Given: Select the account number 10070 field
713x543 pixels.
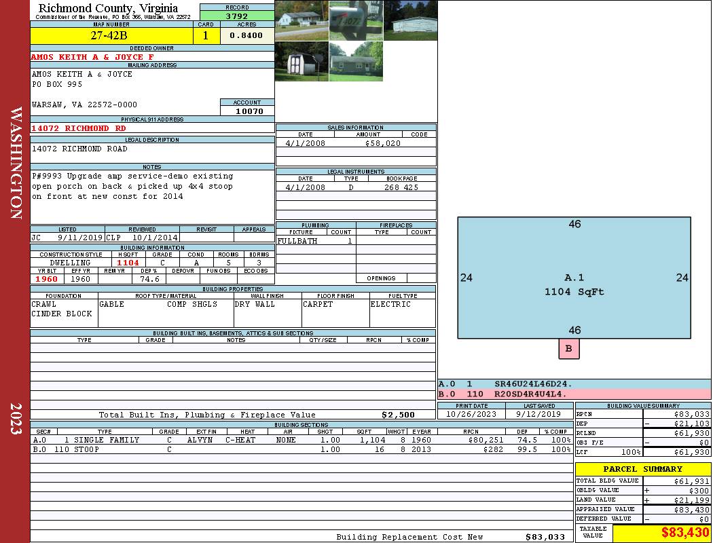Looking at the screenshot, I should tap(247, 111).
